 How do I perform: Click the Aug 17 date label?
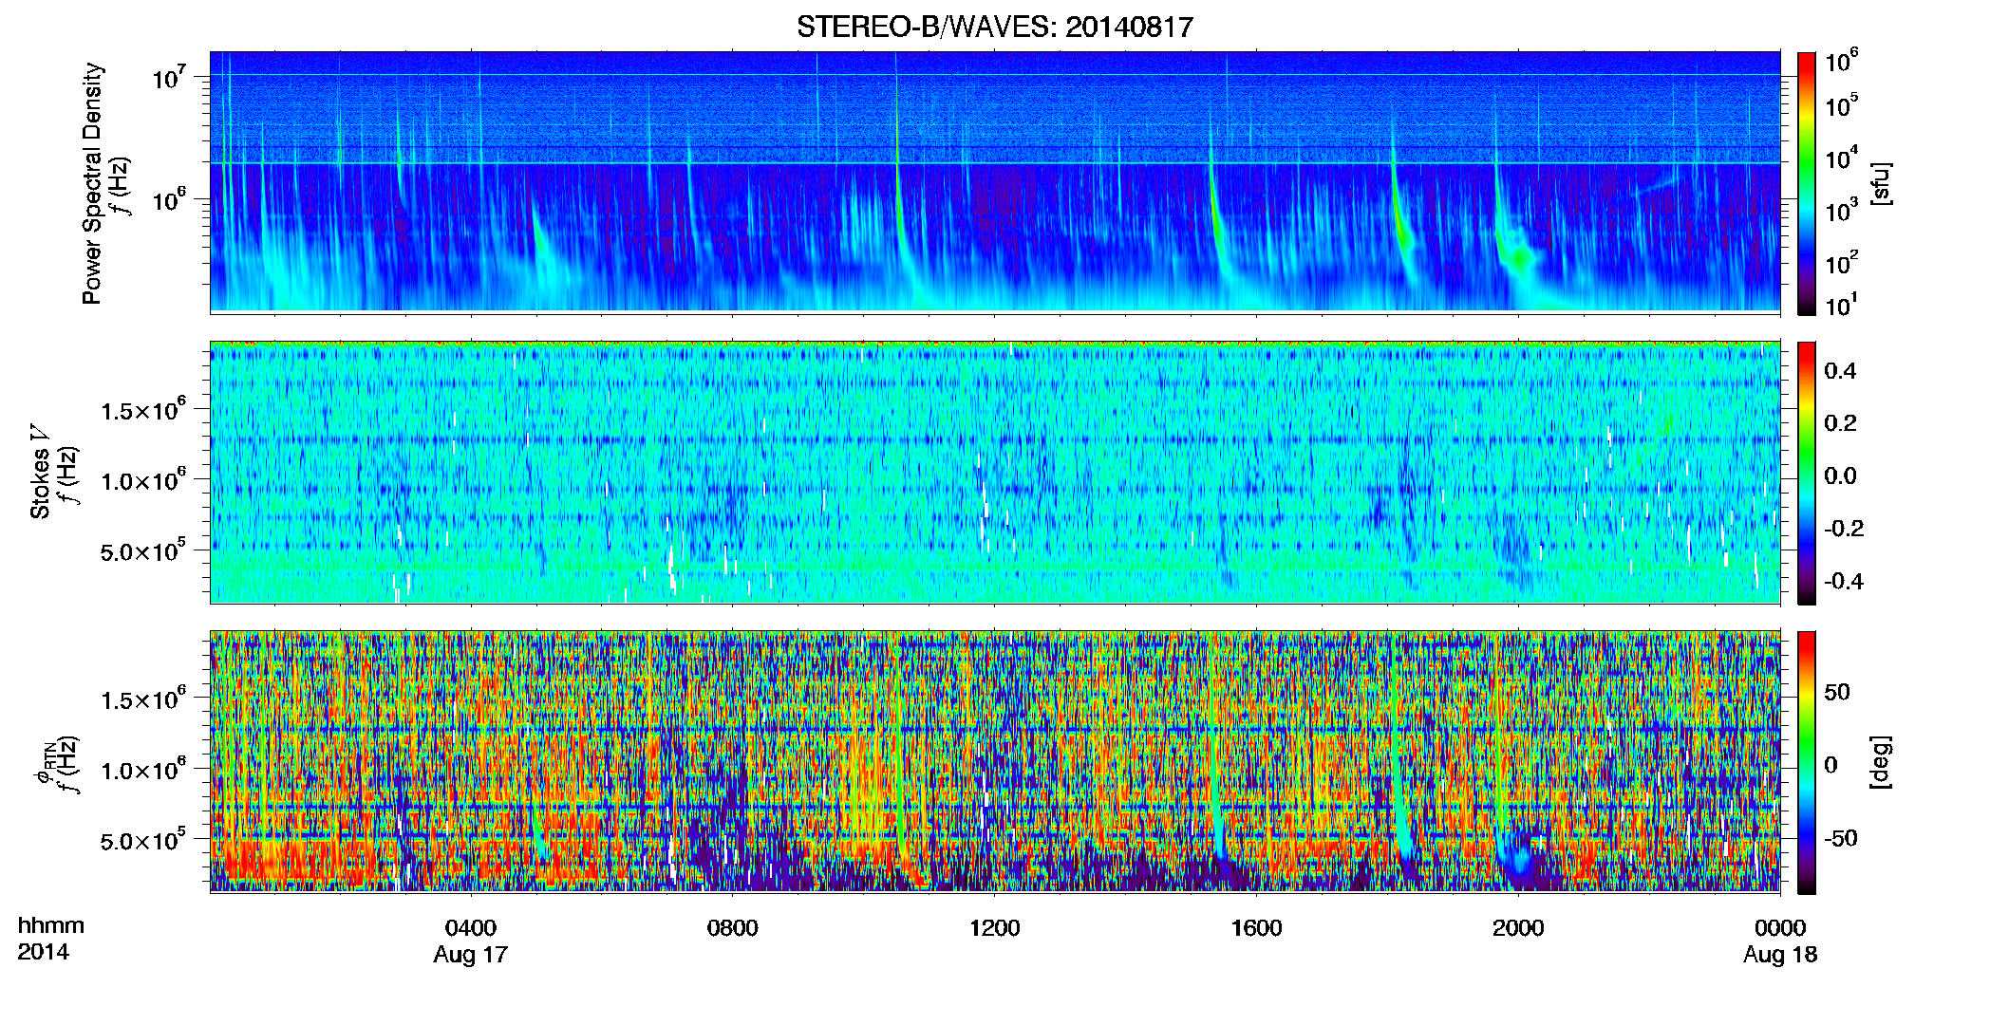471,955
